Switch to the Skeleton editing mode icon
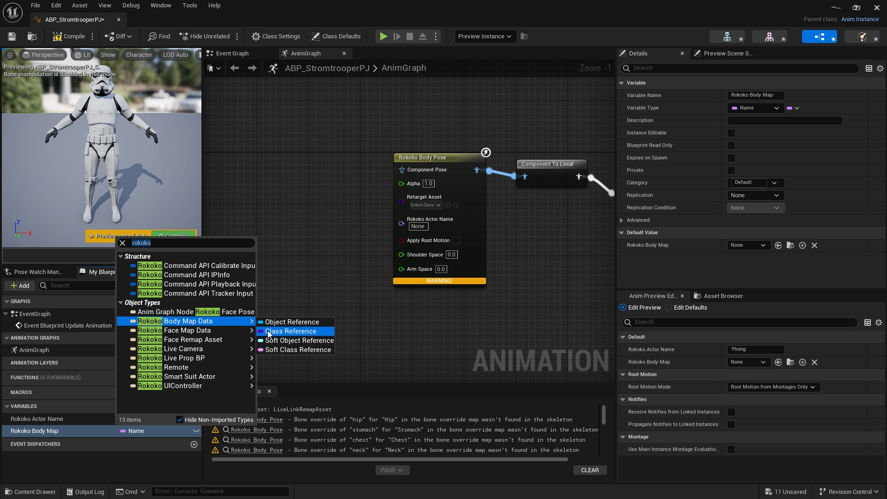887x499 pixels. click(727, 37)
